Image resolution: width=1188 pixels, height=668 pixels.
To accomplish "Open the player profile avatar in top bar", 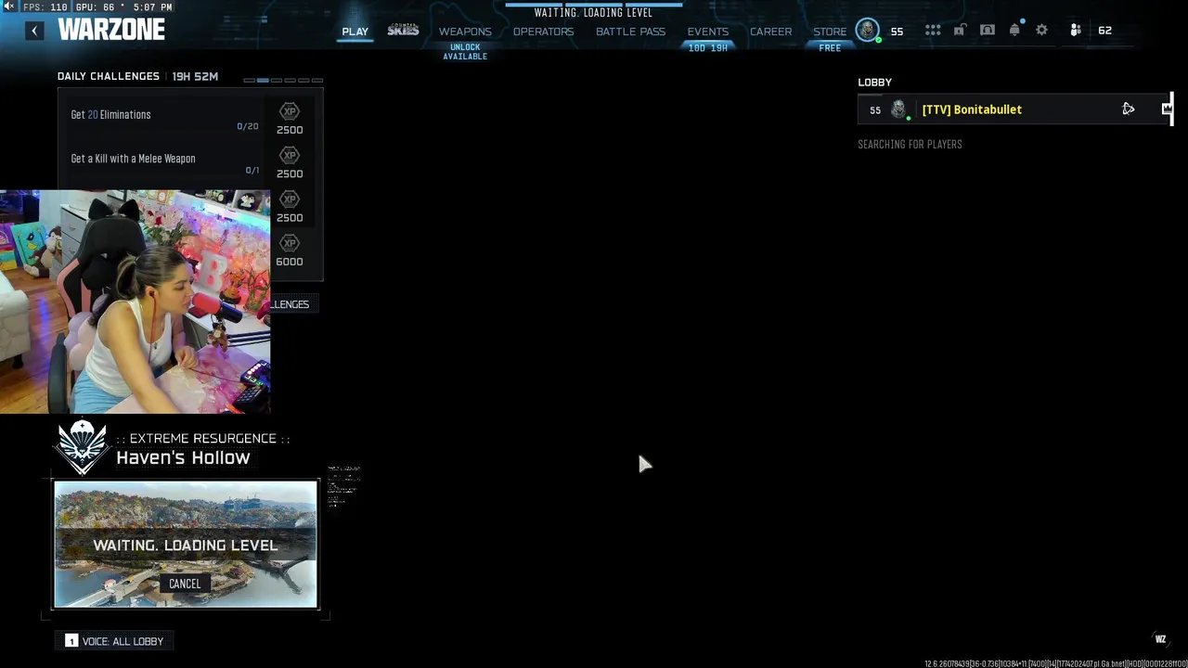I will click(867, 31).
